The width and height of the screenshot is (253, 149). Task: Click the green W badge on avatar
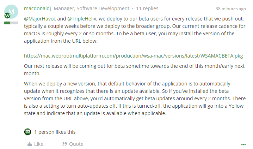(7, 16)
